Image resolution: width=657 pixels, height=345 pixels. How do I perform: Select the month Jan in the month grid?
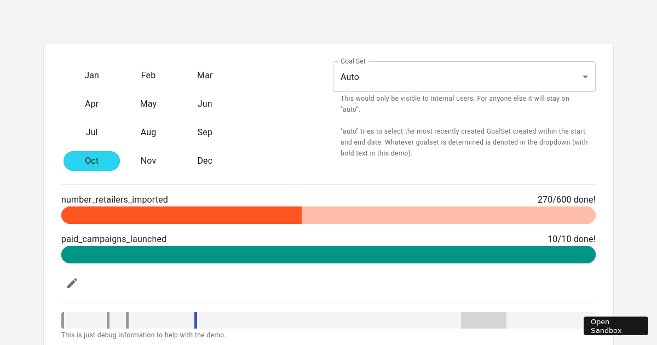click(x=91, y=75)
